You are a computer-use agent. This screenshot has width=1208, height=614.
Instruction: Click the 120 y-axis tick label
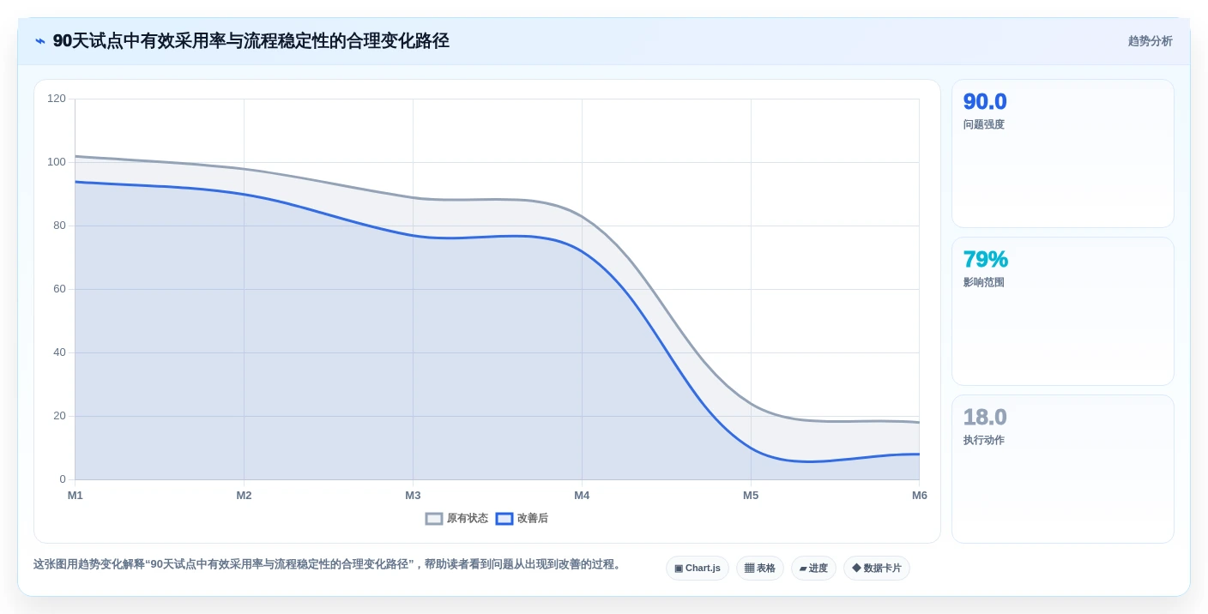[x=57, y=99]
